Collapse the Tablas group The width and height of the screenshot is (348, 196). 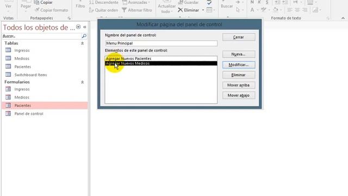coord(82,44)
